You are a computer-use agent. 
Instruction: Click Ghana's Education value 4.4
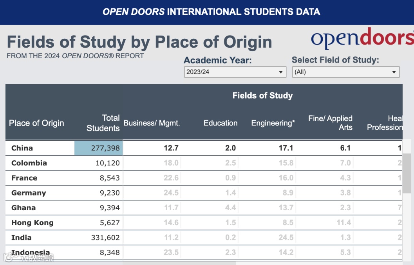point(230,208)
